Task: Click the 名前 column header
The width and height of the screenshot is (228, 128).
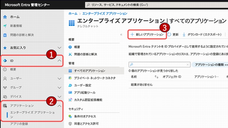Action: [x=134, y=77]
